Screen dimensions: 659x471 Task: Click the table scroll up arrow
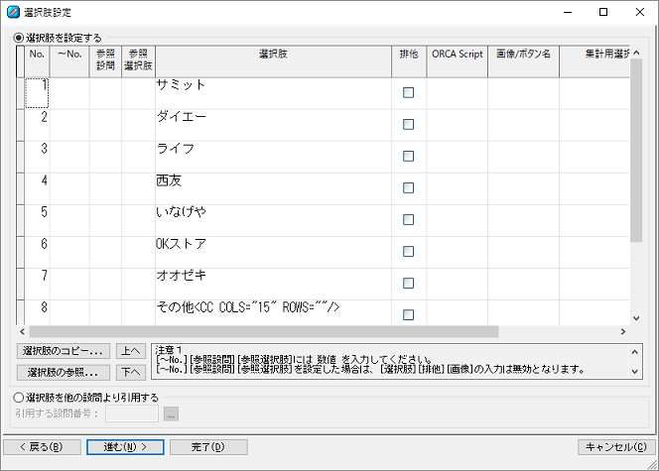click(636, 53)
